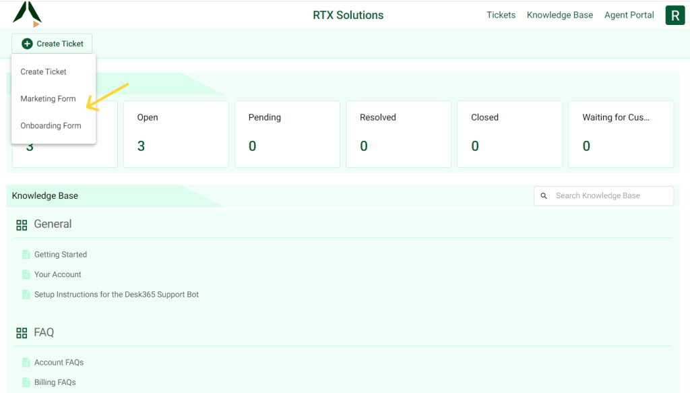The width and height of the screenshot is (690, 393).
Task: Click the plus icon on Create Ticket button
Action: pyautogui.click(x=28, y=43)
